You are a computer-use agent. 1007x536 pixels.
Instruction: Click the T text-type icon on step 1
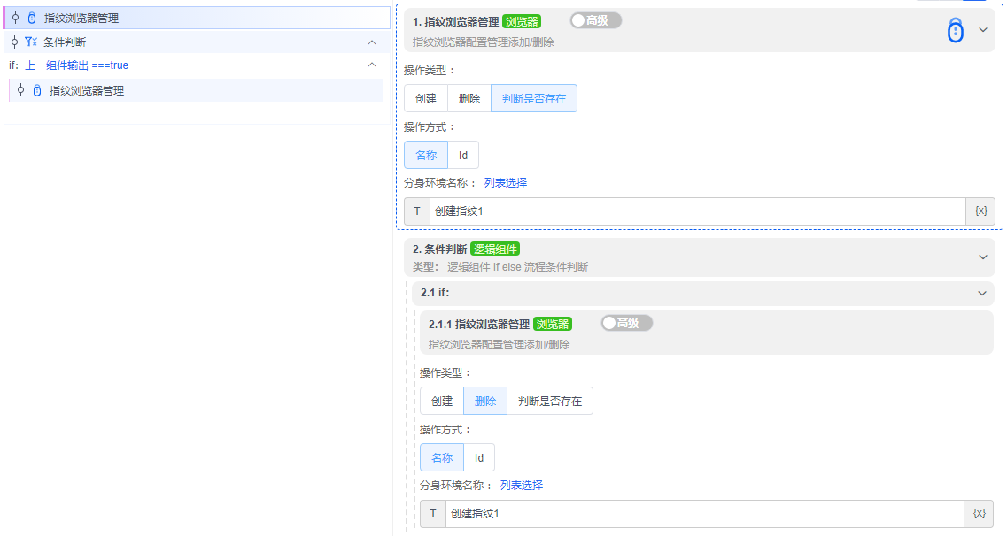[416, 211]
